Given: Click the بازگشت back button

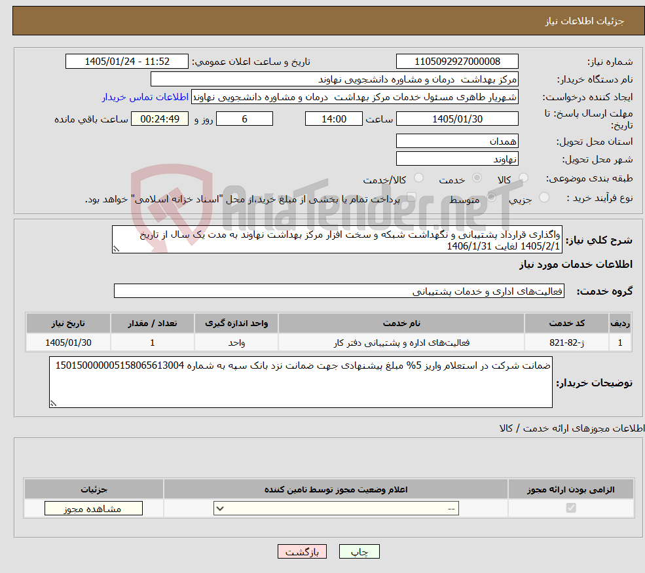Looking at the screenshot, I should coord(302,551).
